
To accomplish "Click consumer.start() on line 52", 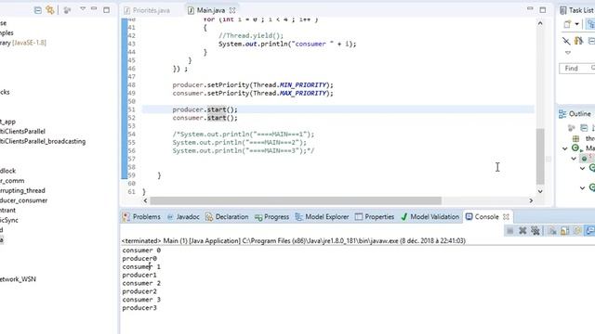I will pos(205,118).
